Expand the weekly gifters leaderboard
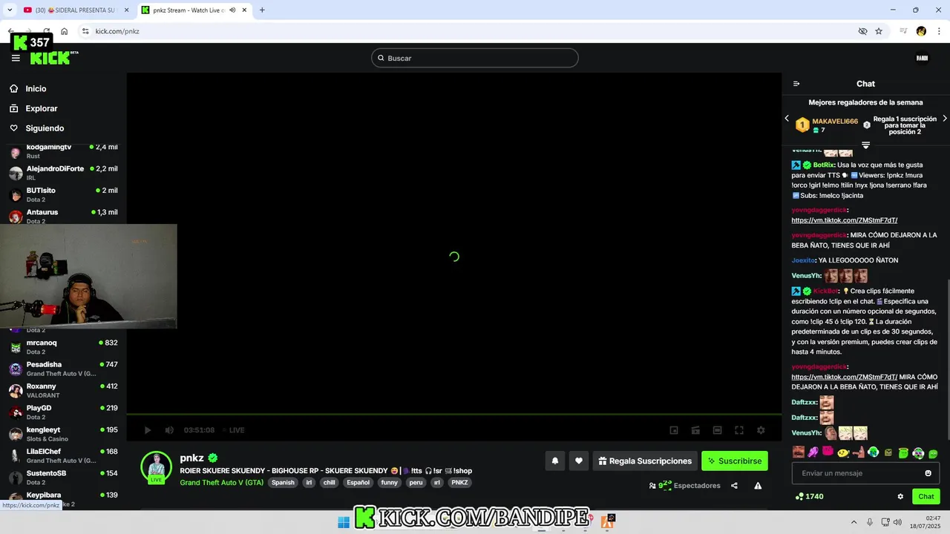Screen dimensions: 950x534 point(865,145)
